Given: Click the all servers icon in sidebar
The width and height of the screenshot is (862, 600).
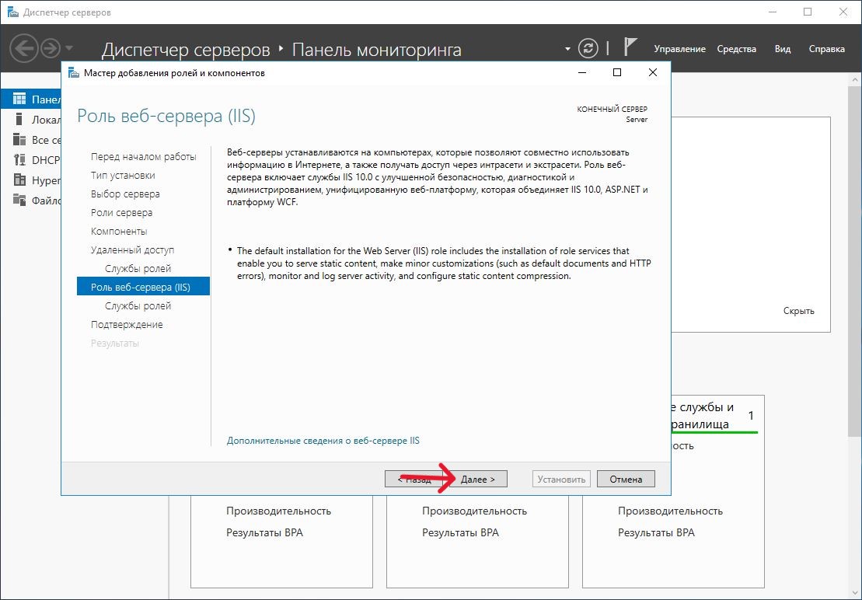Looking at the screenshot, I should pos(19,140).
